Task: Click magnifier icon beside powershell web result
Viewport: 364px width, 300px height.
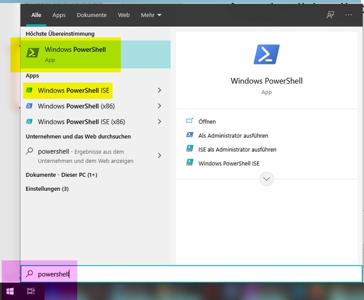Action: [x=29, y=151]
